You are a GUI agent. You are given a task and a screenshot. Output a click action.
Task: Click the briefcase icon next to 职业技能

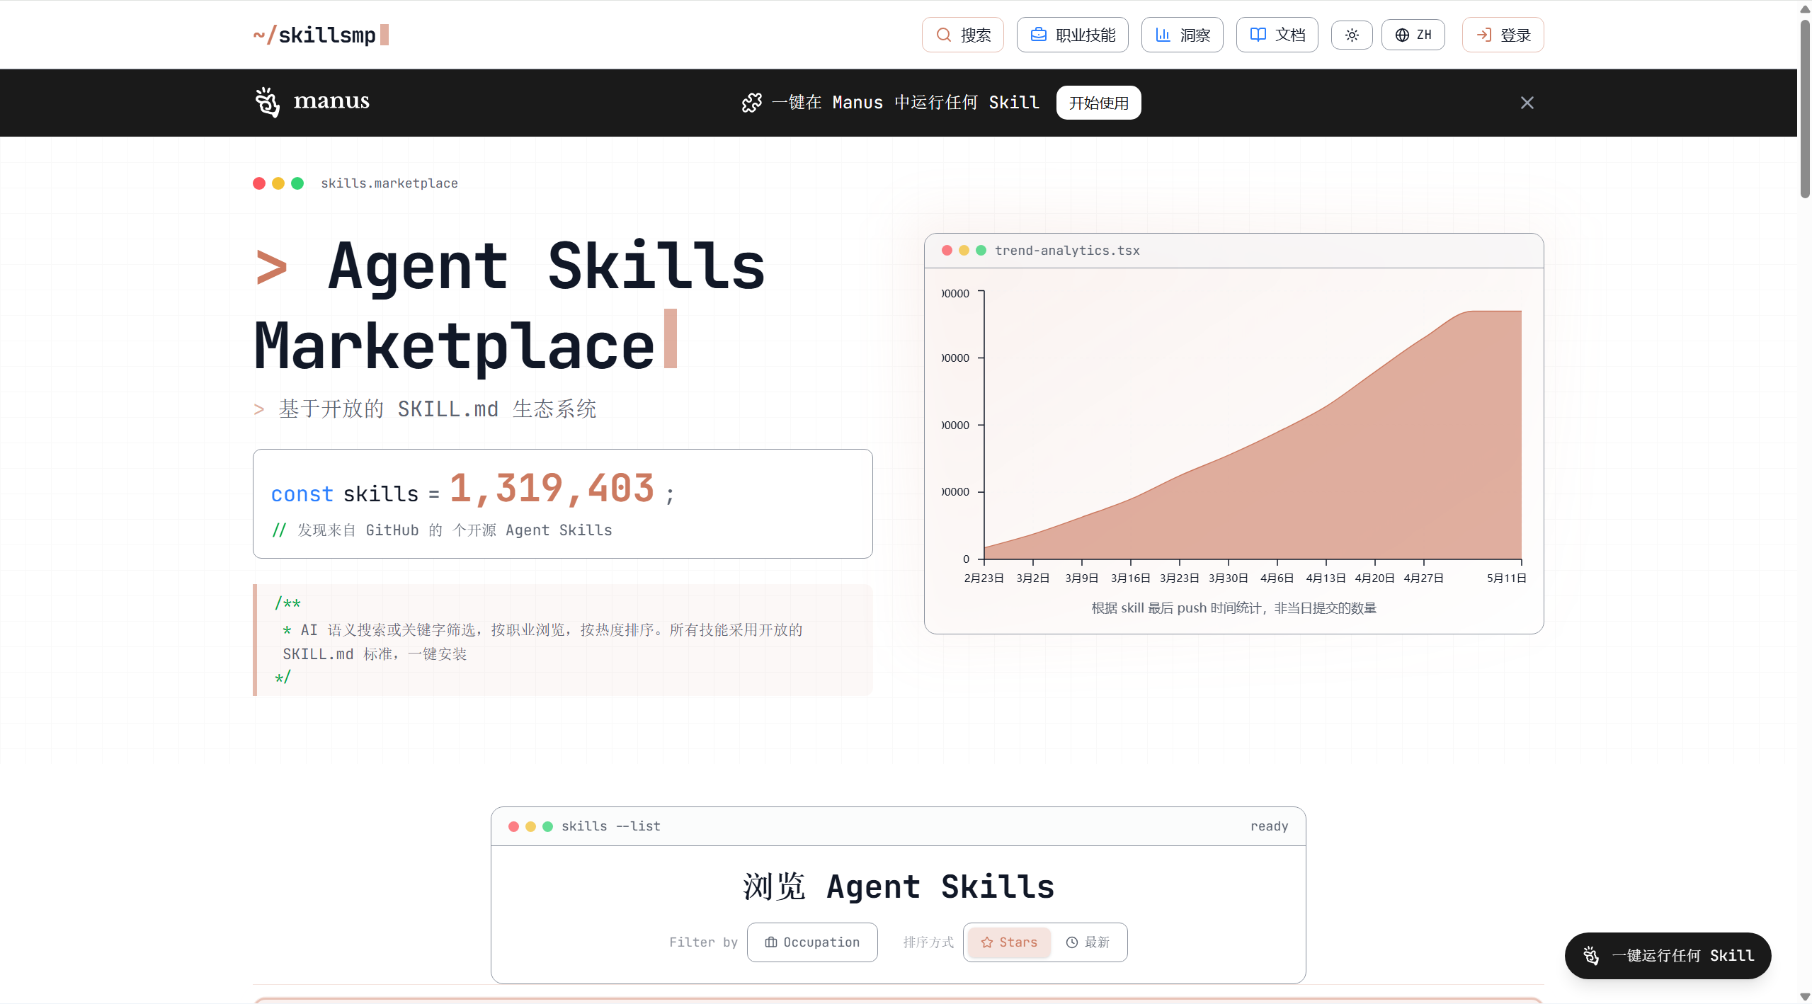pos(1038,35)
